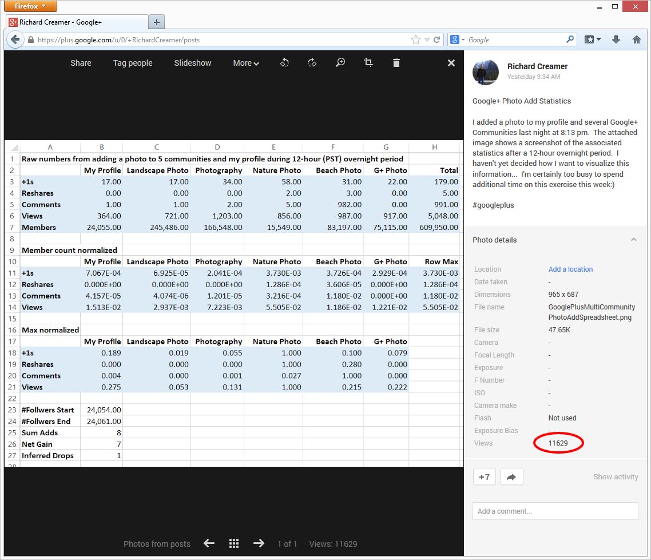Click Tag people in the photo toolbar

133,63
